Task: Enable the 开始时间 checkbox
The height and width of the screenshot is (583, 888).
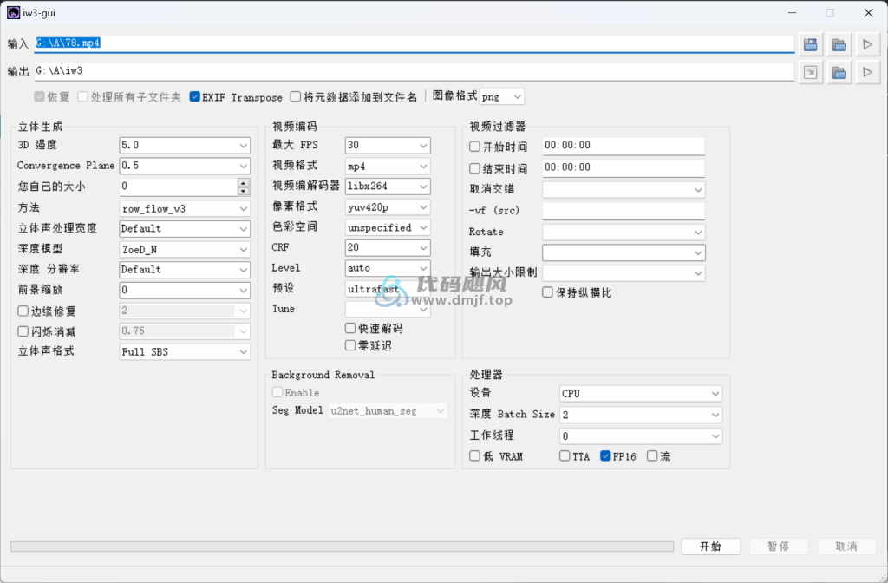Action: [x=474, y=147]
